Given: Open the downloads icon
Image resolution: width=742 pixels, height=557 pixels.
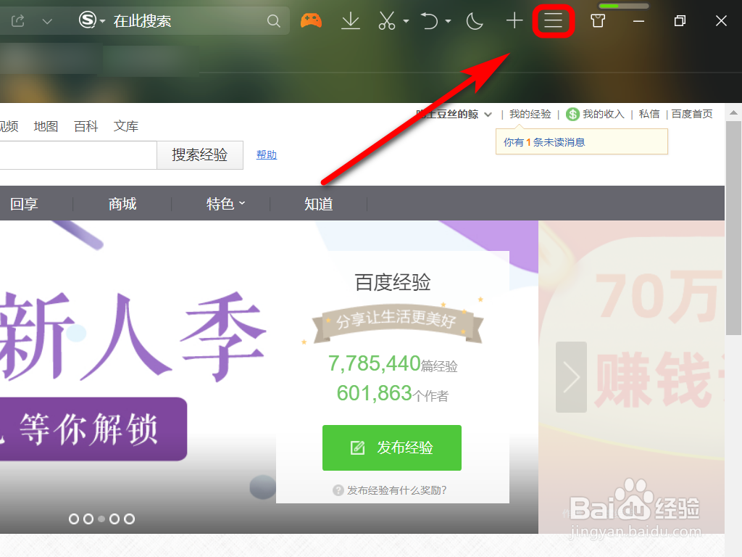Looking at the screenshot, I should [351, 21].
